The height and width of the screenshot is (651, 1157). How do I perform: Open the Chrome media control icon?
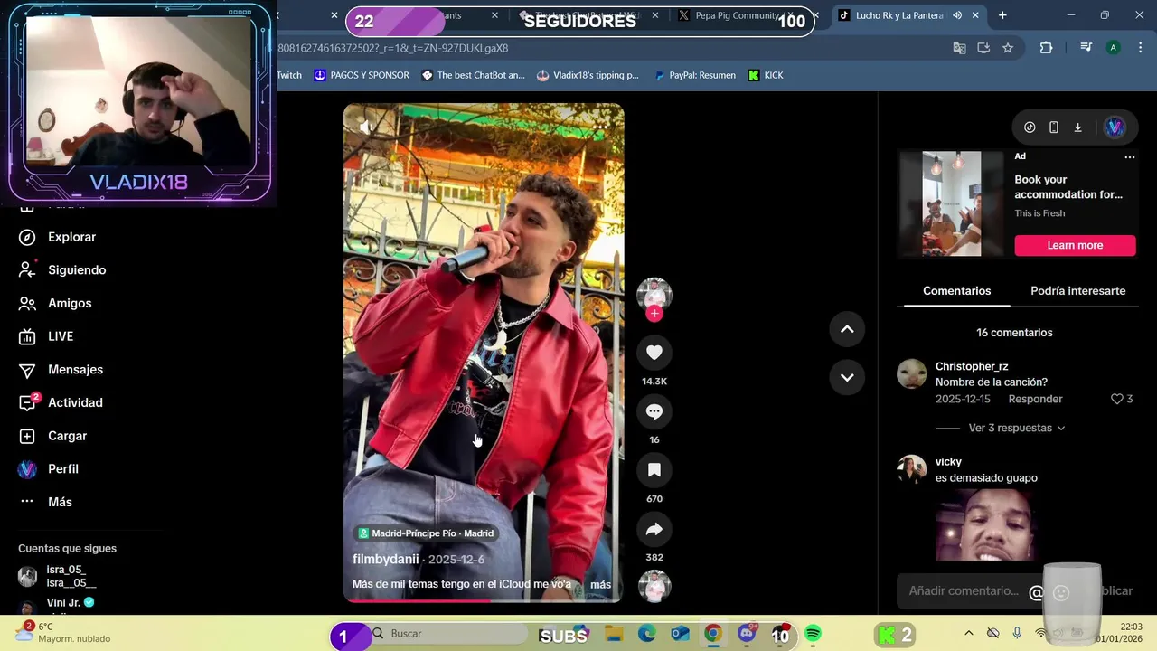(x=1086, y=48)
